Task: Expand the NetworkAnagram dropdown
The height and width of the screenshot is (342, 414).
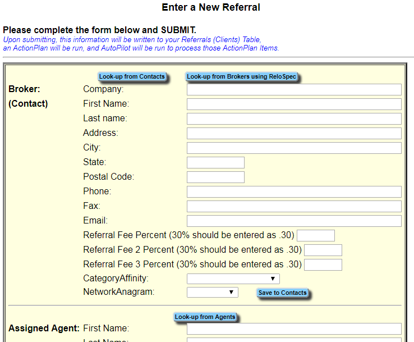Action: (x=212, y=292)
